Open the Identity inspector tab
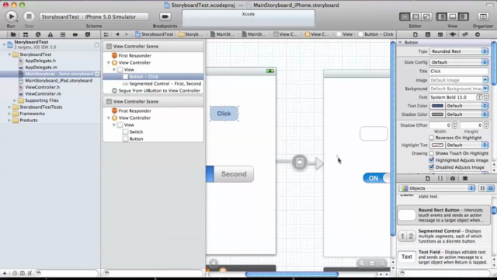This screenshot has width=497, height=280. 440,34
